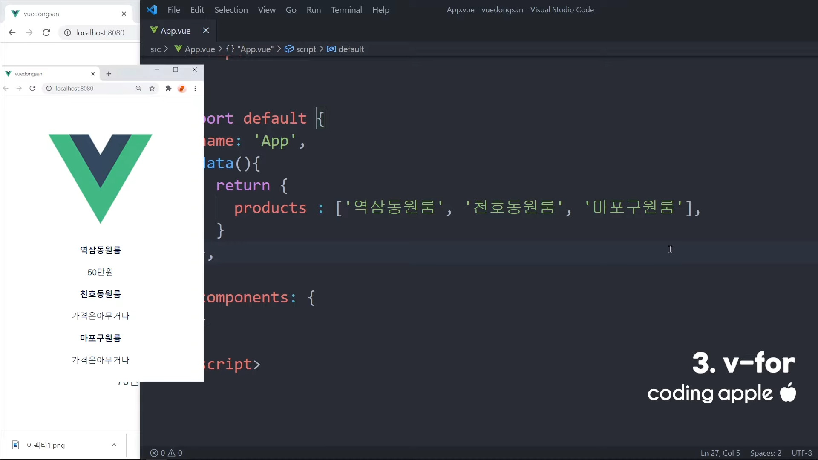
Task: Expand the options for the 이펙터1.png download
Action: [114, 445]
